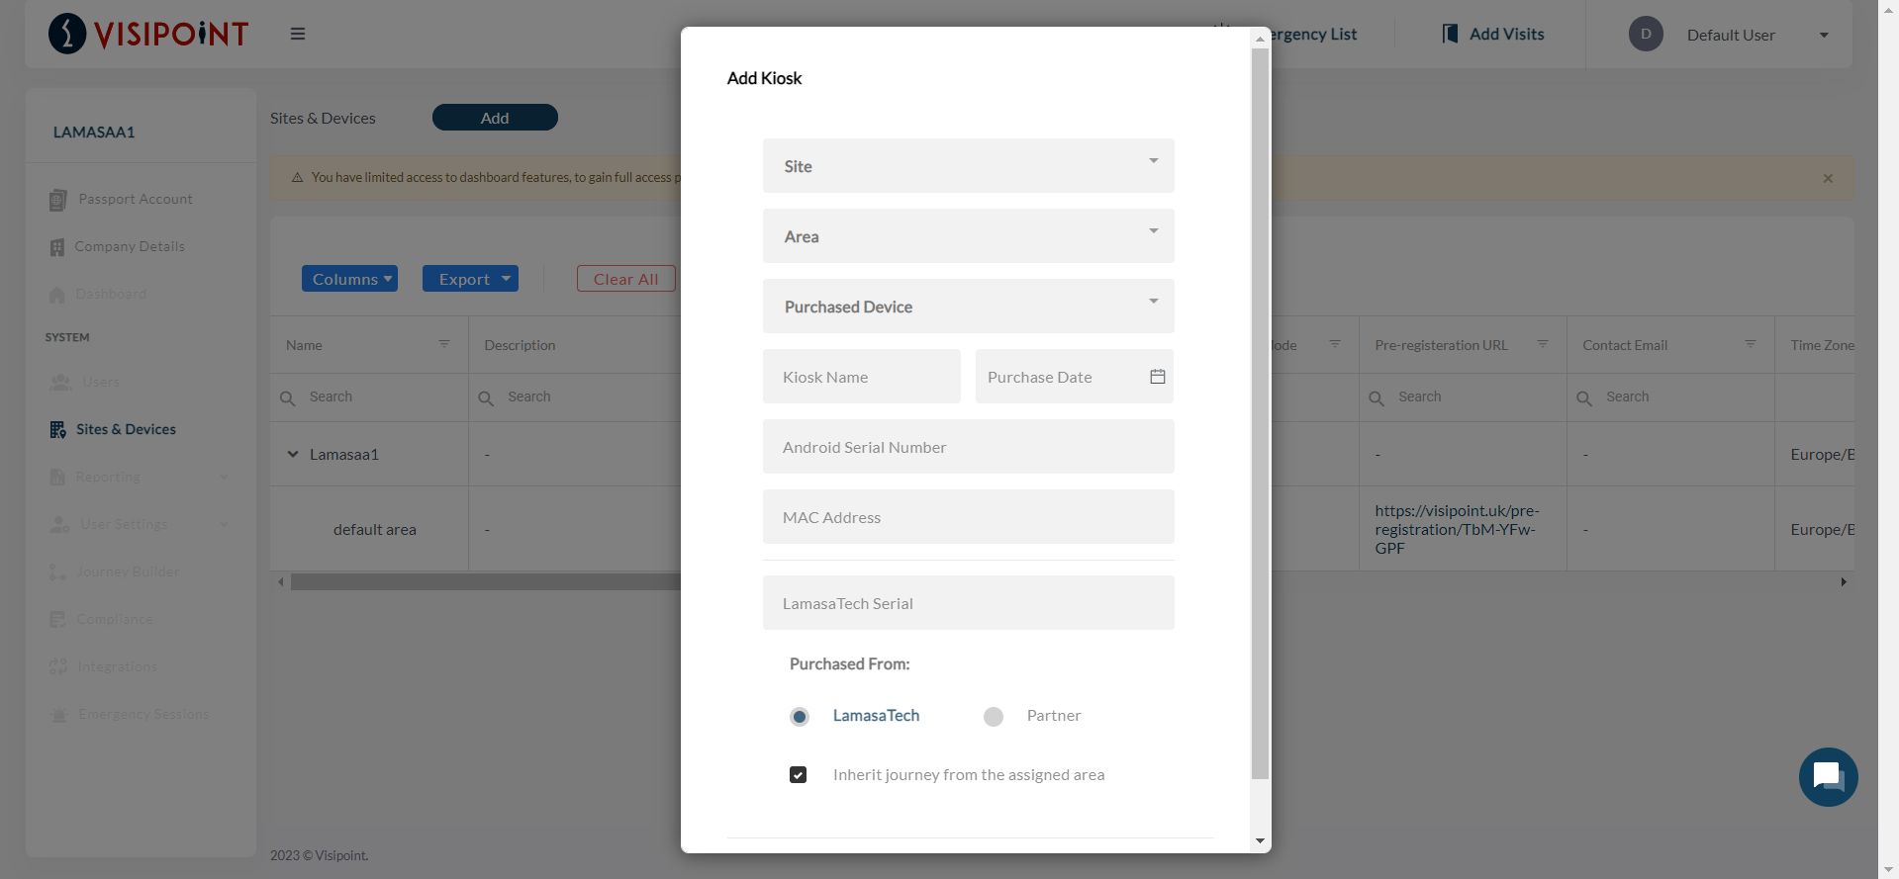Click the hamburger menu icon
The width and height of the screenshot is (1899, 879).
(x=297, y=34)
